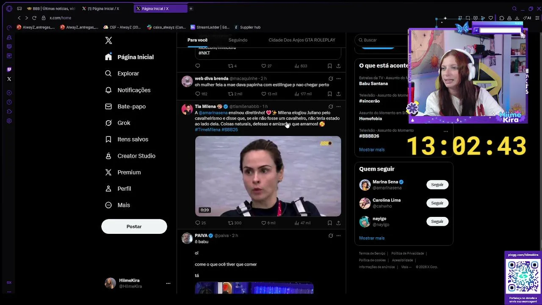Viewport: 542px width, 305px height.
Task: Go back in the browser
Action: coord(19,18)
